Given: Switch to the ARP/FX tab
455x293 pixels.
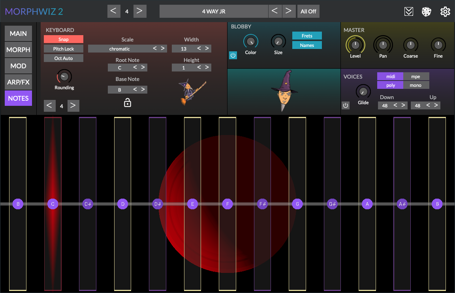Looking at the screenshot, I should tap(19, 82).
